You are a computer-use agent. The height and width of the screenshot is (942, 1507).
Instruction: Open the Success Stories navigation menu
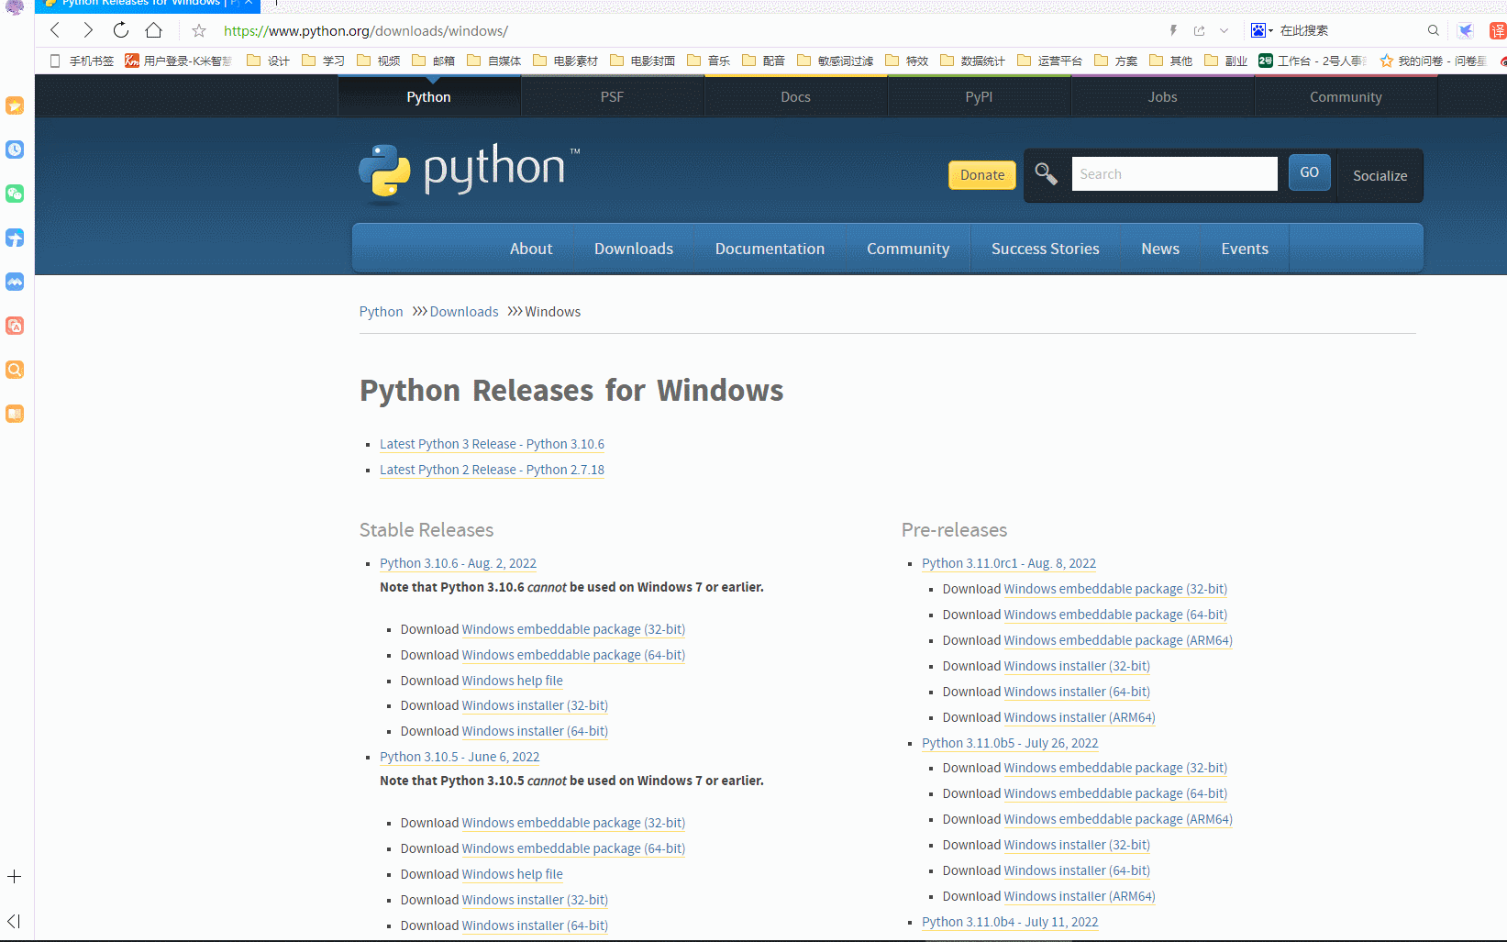[1045, 249]
